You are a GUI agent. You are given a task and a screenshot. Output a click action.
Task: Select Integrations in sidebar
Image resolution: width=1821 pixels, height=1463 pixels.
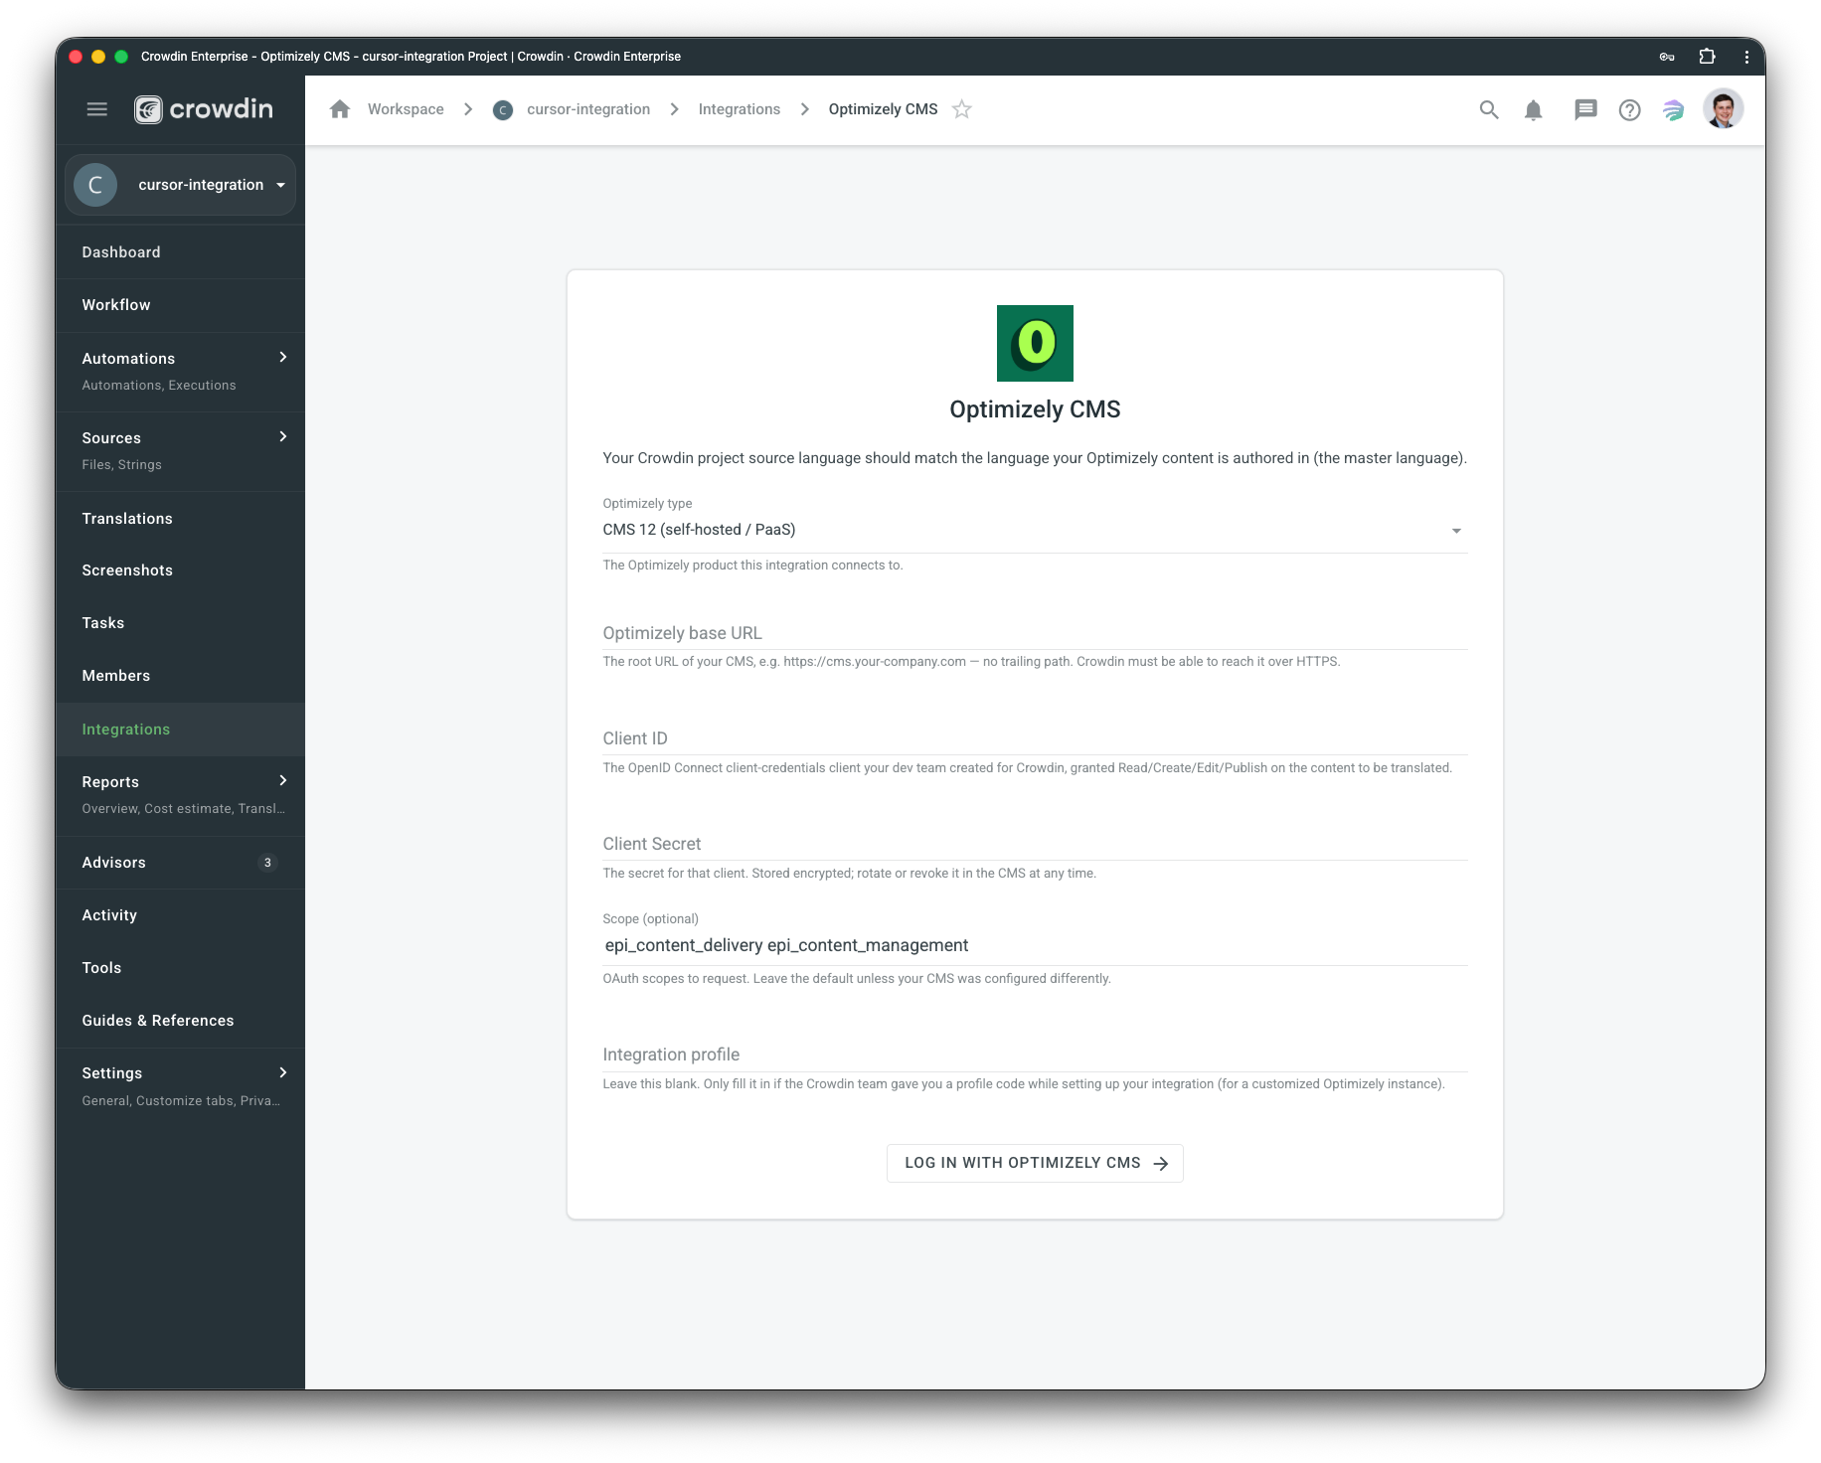click(x=180, y=730)
